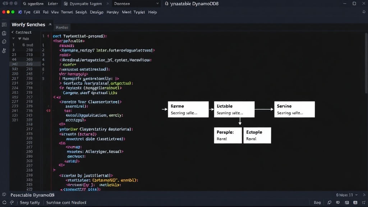
Task: Click the layout grid icon in bottom bar
Action: pyautogui.click(x=347, y=203)
